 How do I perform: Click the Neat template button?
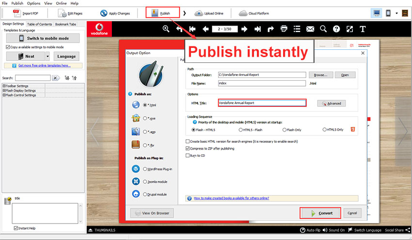coord(26,56)
